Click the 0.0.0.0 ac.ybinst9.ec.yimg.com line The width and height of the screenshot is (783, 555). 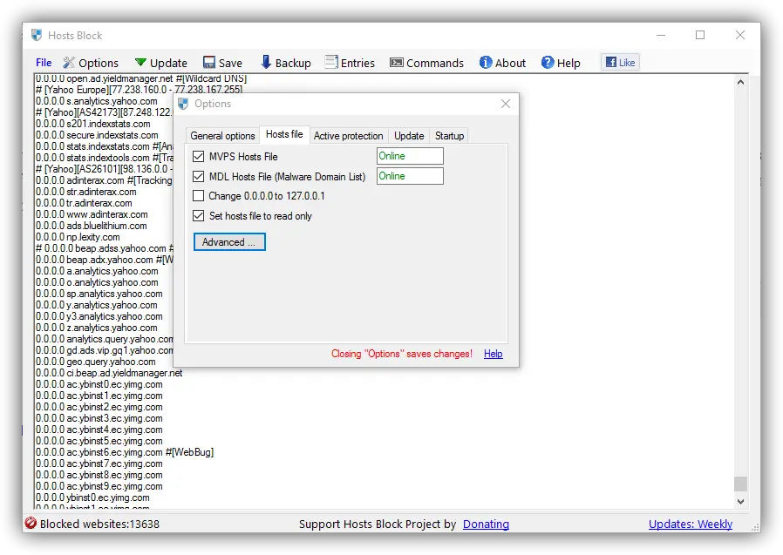pos(99,487)
